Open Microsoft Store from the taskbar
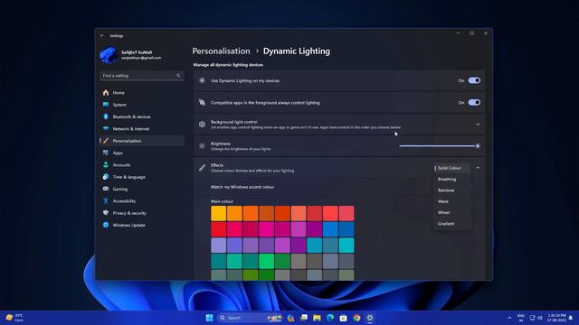Viewport: 579px width, 325px height. pos(343,318)
